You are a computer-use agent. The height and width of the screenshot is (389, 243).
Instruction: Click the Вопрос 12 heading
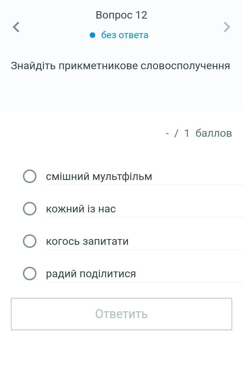tap(122, 15)
